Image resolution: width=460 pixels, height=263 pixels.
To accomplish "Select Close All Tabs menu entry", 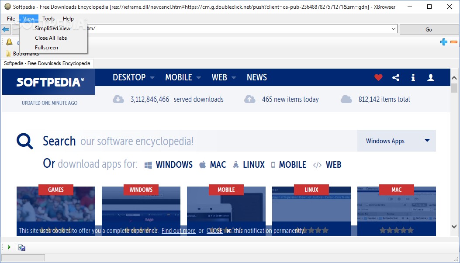I will pyautogui.click(x=53, y=38).
